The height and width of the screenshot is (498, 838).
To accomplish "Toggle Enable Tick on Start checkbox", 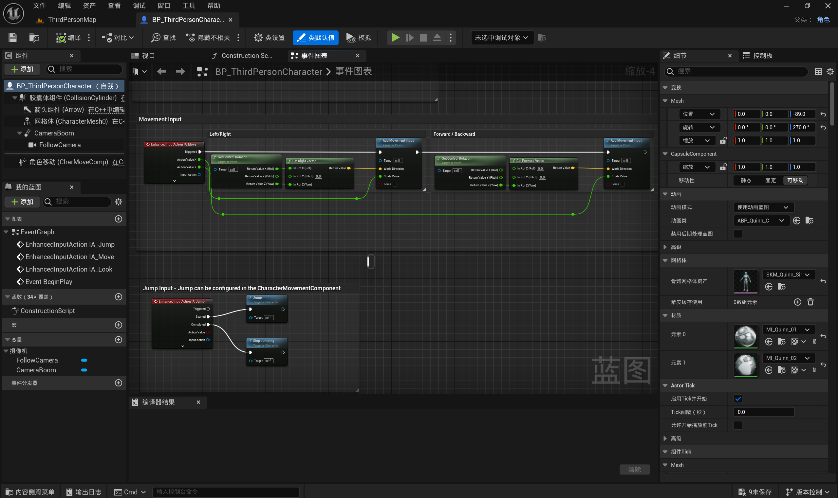I will point(737,399).
